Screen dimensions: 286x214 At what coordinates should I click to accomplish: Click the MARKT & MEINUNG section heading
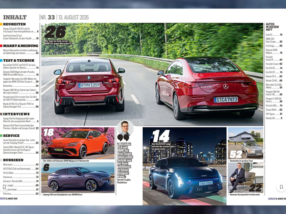coord(21,46)
